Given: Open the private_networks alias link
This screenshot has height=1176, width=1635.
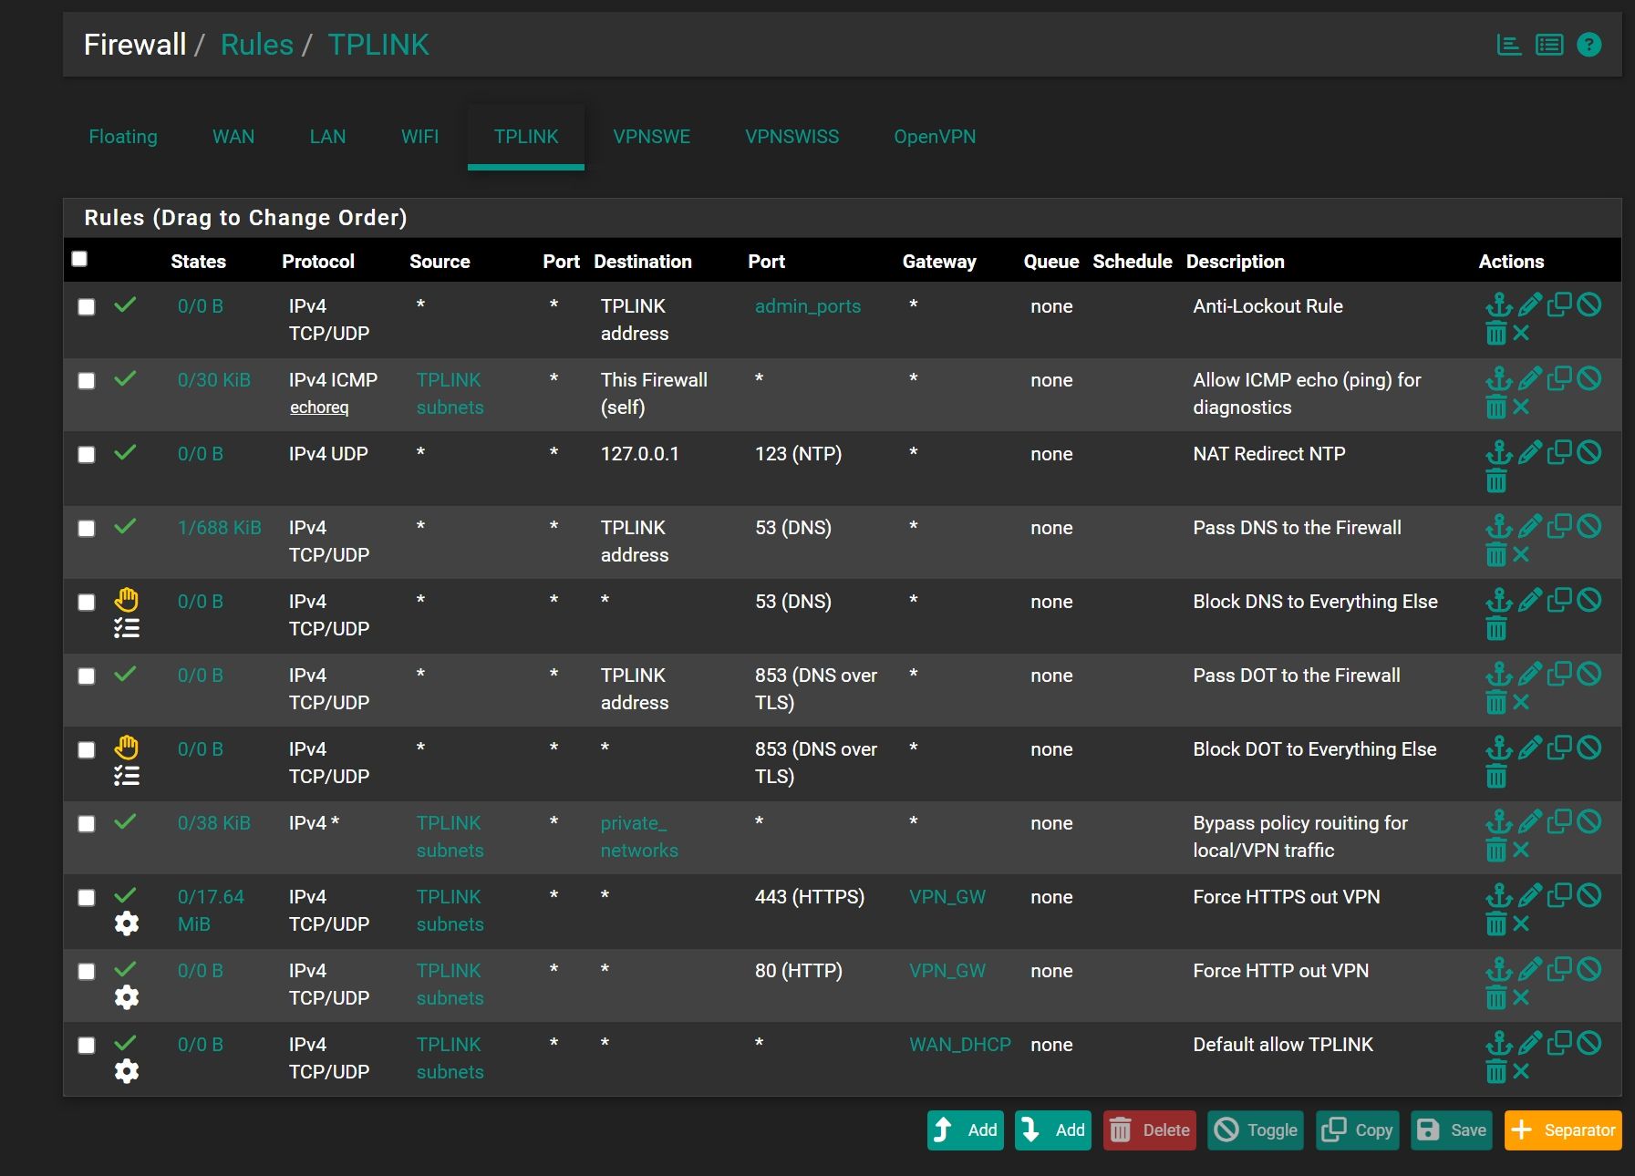Looking at the screenshot, I should point(639,837).
